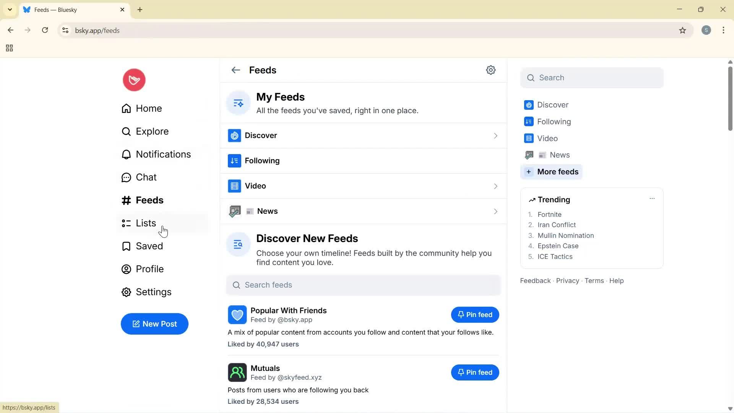Select the Saved bookmark icon
The height and width of the screenshot is (413, 734).
pyautogui.click(x=126, y=246)
